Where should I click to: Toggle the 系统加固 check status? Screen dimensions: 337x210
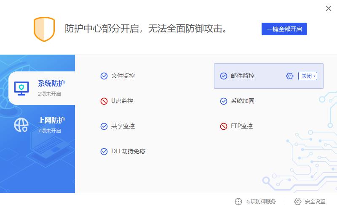point(224,101)
